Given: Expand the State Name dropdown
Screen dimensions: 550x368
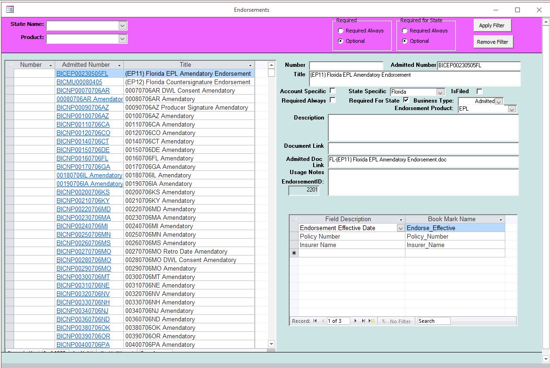Looking at the screenshot, I should point(122,25).
